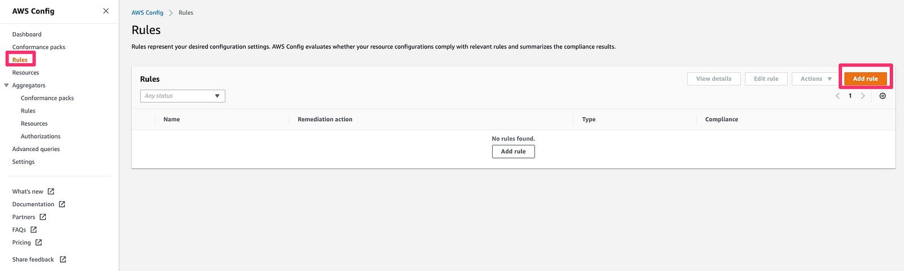904x271 pixels.
Task: Click external link icon beside What's new
Action: (x=51, y=192)
